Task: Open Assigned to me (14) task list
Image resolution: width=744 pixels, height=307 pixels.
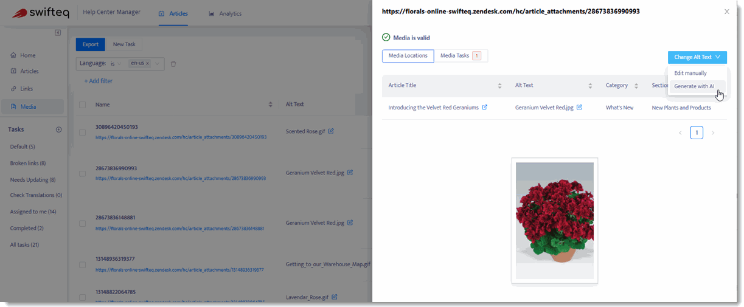Action: (x=33, y=212)
